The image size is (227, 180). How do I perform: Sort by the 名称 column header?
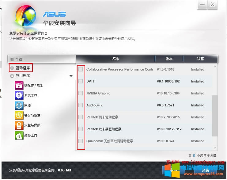(115, 59)
